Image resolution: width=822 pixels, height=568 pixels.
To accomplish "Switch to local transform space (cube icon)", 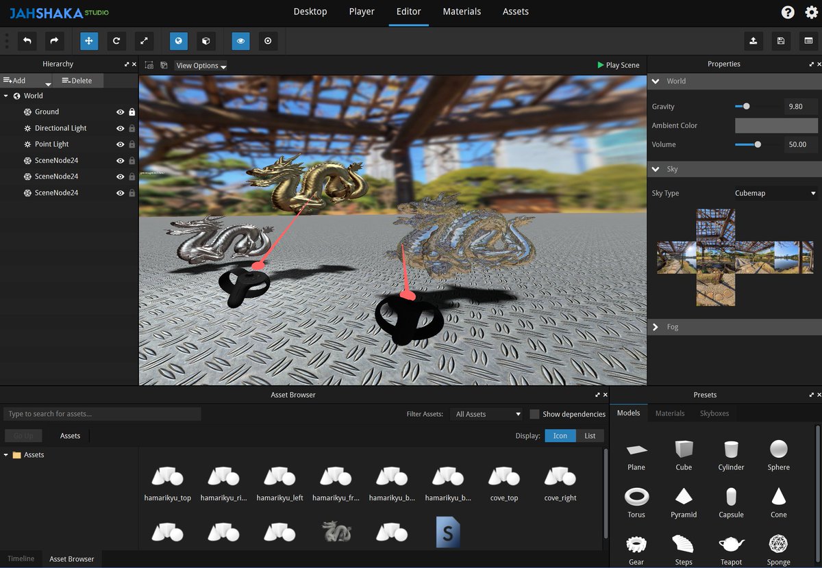I will (206, 41).
